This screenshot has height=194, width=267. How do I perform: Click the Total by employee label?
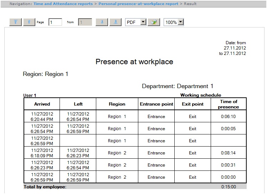(x=45, y=187)
